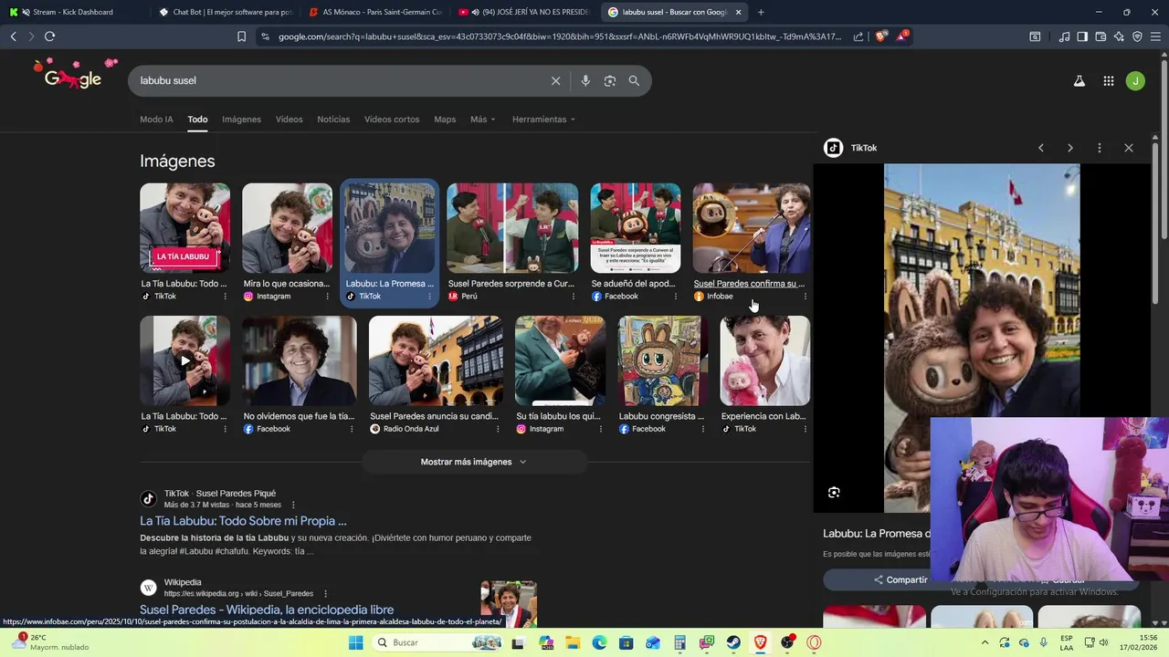This screenshot has width=1169, height=657.
Task: Open Su tía labubu Instagram thumbnail
Action: [560, 360]
